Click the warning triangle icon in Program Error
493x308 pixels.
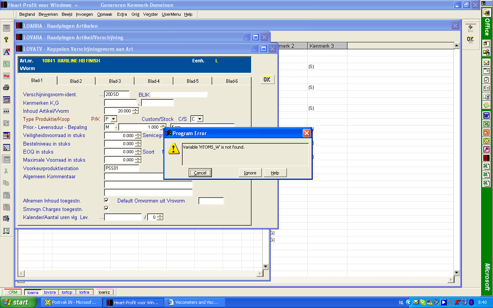[x=173, y=149]
